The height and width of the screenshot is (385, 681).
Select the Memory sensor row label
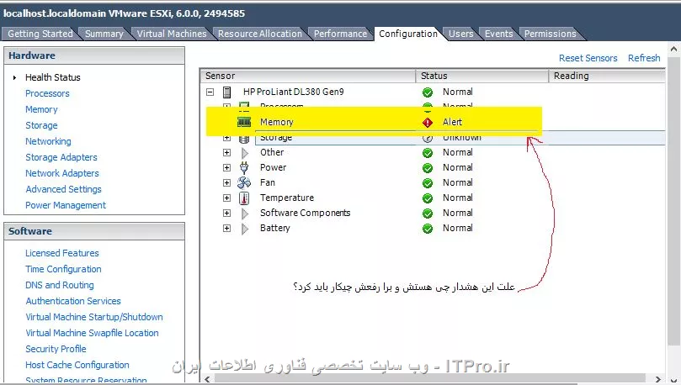pos(277,122)
